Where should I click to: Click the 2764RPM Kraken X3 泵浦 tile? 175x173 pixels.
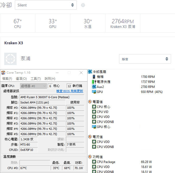tap(123, 23)
